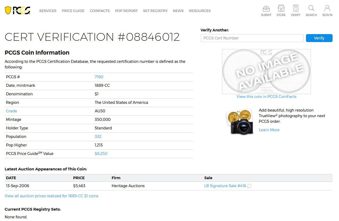Click the blue Verify button
This screenshot has height=221, width=339.
[x=319, y=38]
